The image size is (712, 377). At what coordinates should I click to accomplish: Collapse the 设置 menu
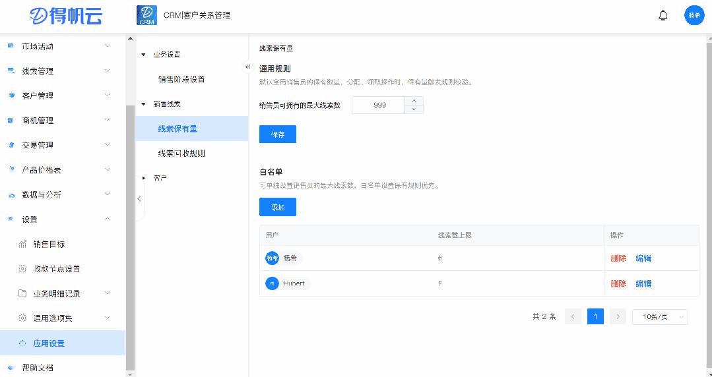[107, 219]
